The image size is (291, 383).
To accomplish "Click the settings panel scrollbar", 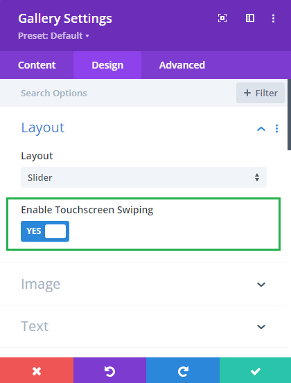I will 289,114.
